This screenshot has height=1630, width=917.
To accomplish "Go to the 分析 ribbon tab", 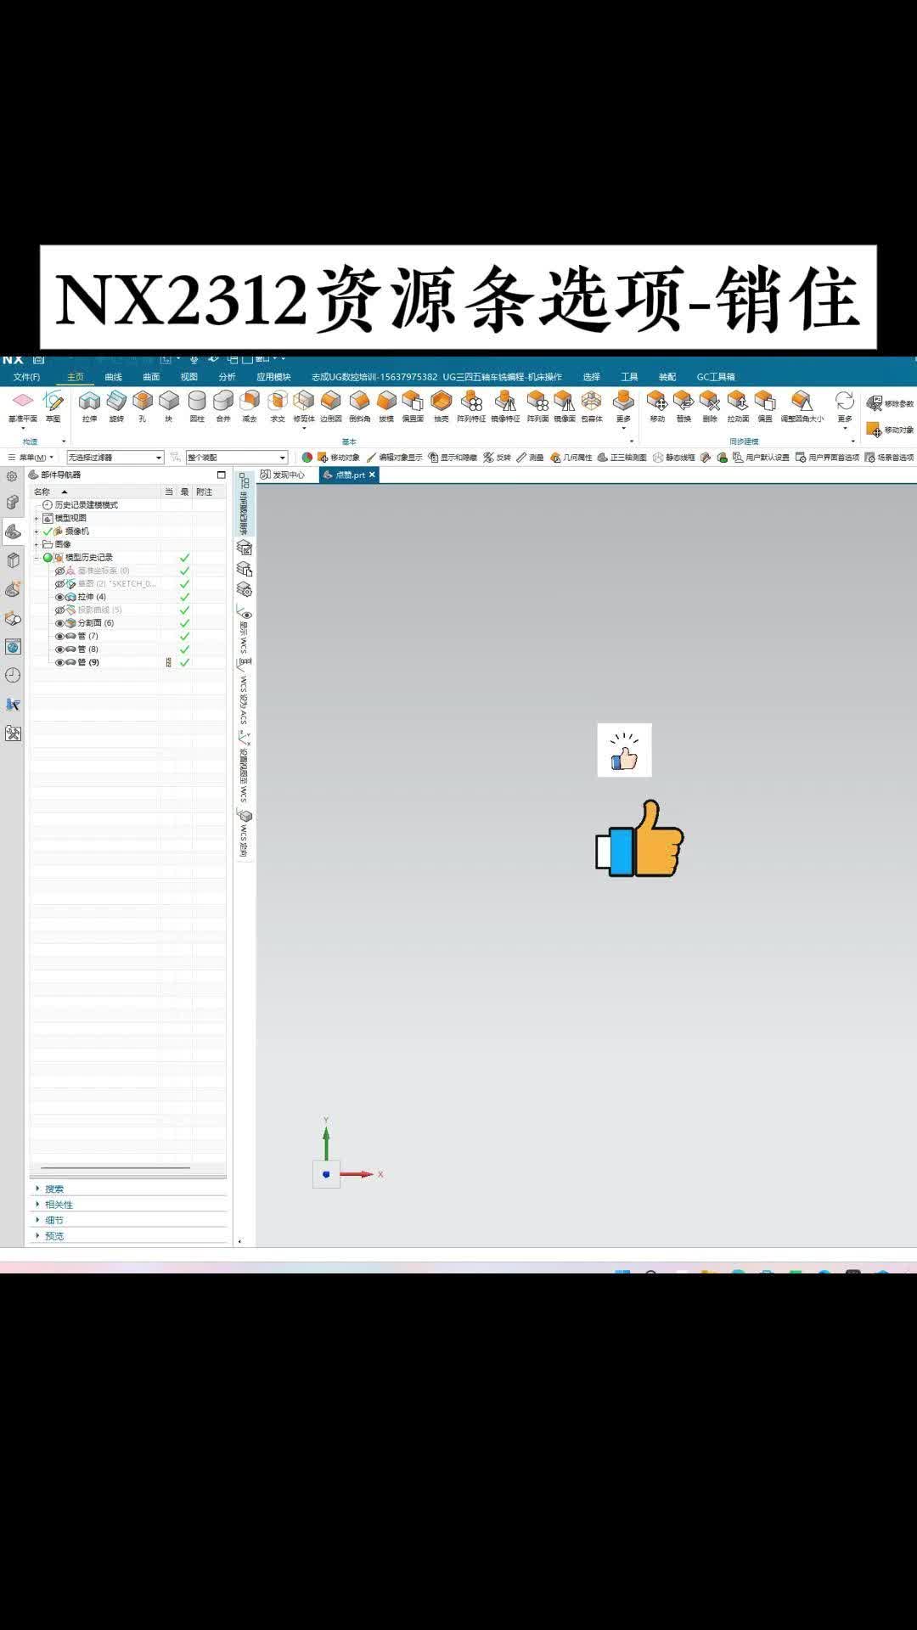I will [x=227, y=377].
